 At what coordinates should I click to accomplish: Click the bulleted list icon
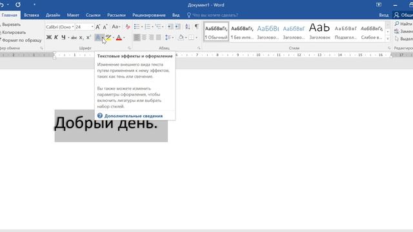(x=137, y=26)
